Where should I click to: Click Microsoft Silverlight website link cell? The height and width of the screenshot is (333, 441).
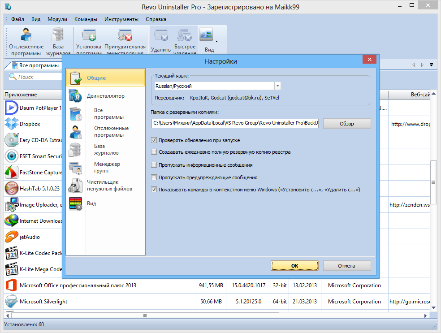(x=409, y=302)
